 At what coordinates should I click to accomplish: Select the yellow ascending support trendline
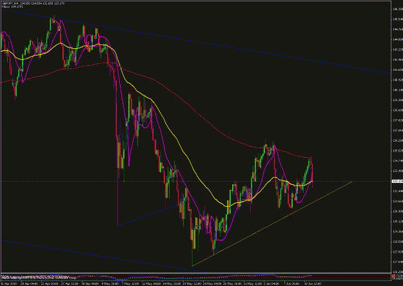click(273, 224)
